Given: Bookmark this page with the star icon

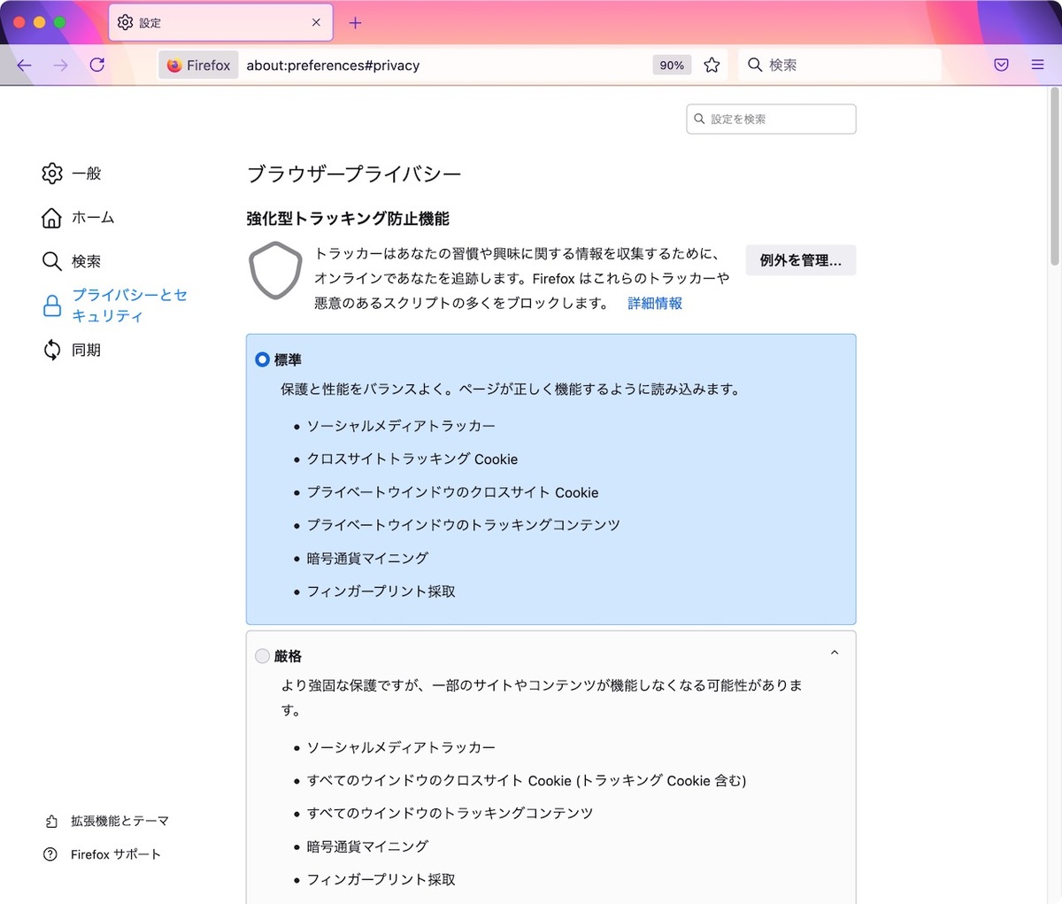Looking at the screenshot, I should pos(712,66).
